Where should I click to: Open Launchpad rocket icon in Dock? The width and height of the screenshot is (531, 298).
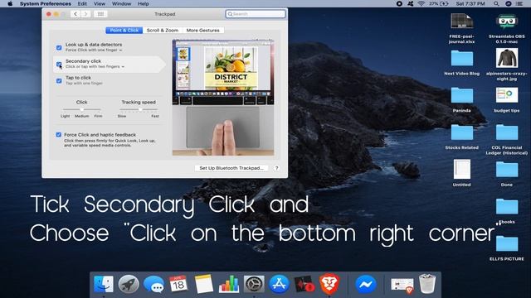point(129,284)
